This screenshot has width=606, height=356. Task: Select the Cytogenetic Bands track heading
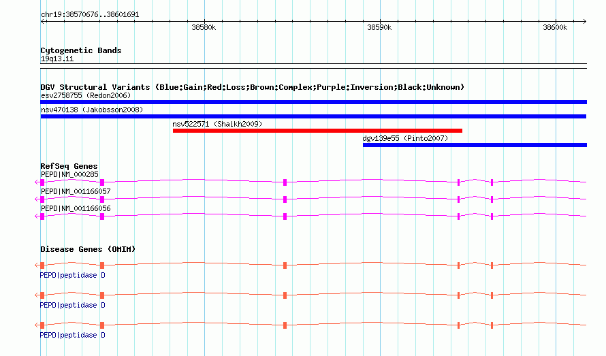coord(81,50)
